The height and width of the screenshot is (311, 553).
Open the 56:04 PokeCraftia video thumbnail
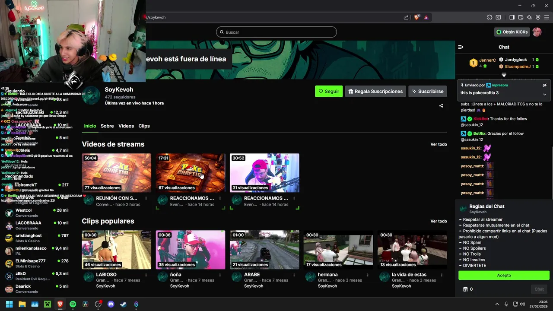(x=117, y=173)
